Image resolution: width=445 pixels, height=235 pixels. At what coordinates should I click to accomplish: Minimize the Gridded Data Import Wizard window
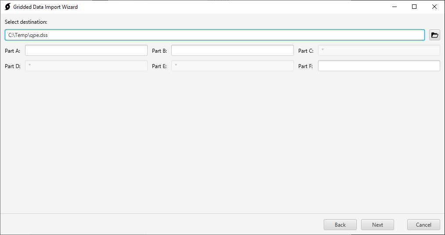[x=394, y=7]
